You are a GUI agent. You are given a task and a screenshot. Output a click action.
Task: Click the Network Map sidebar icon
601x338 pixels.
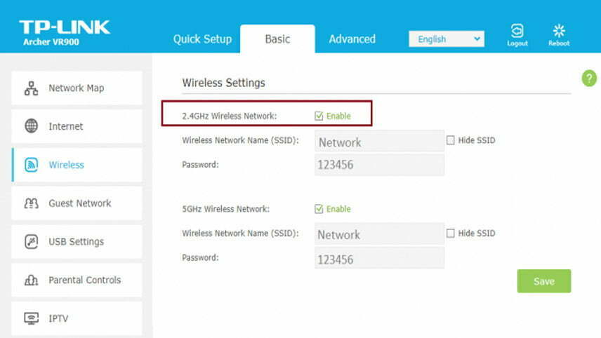pyautogui.click(x=31, y=88)
